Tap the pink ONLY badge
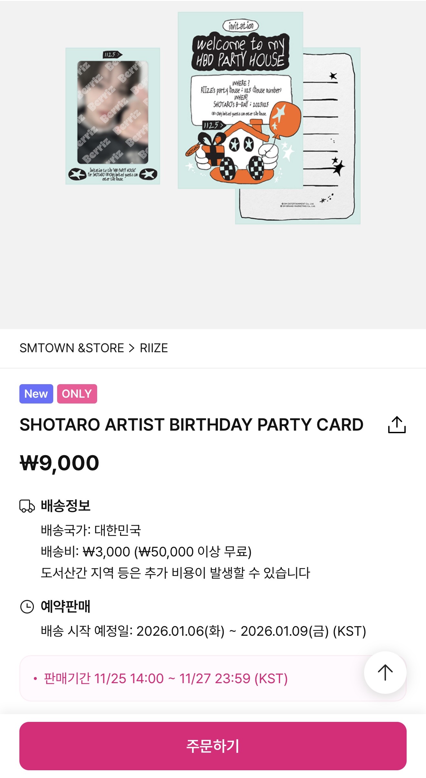The image size is (426, 778). click(x=77, y=394)
